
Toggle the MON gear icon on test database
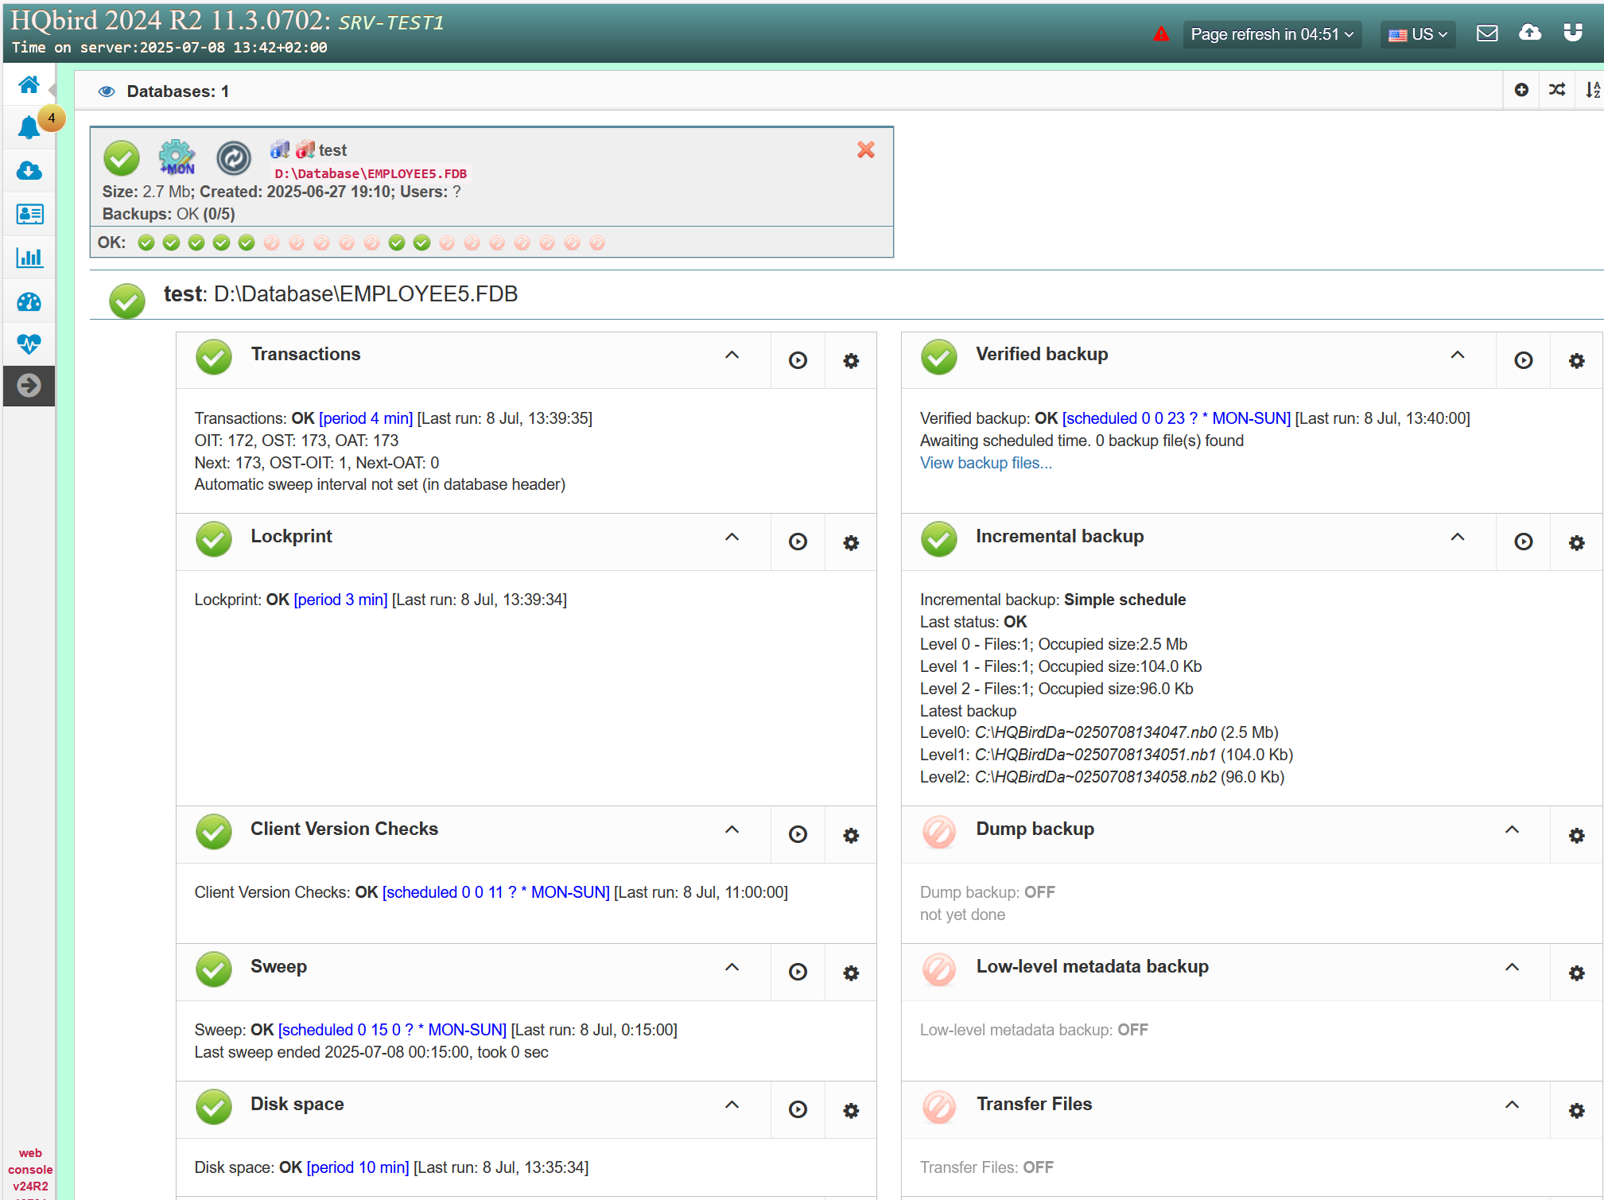tap(177, 157)
